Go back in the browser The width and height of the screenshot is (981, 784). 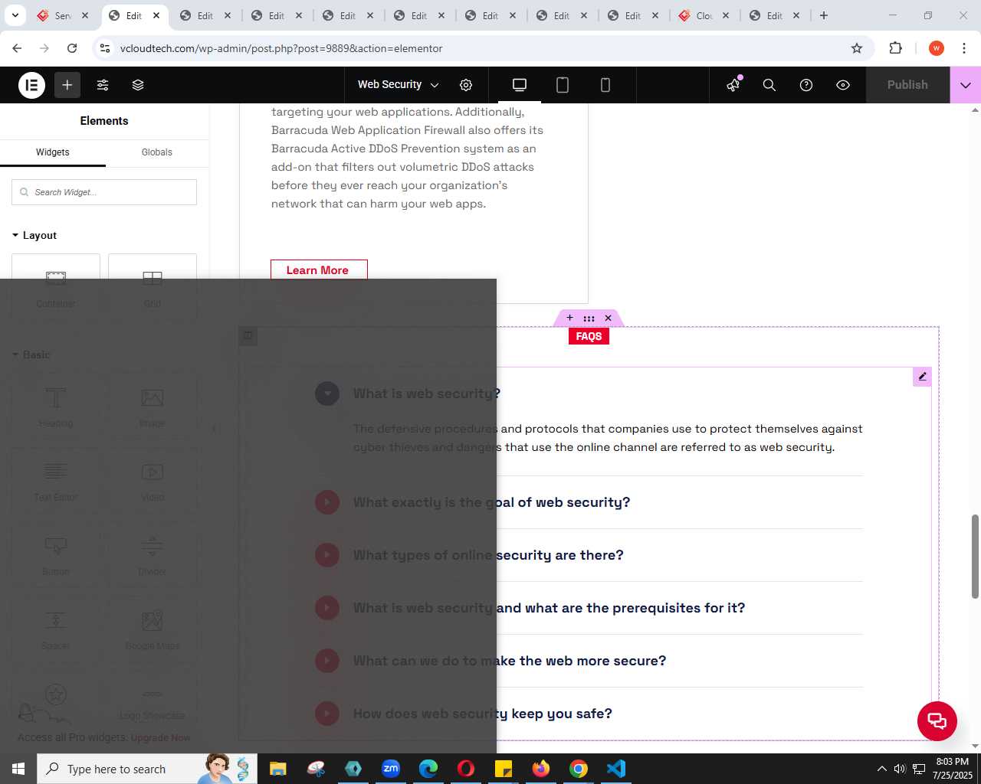pyautogui.click(x=17, y=48)
